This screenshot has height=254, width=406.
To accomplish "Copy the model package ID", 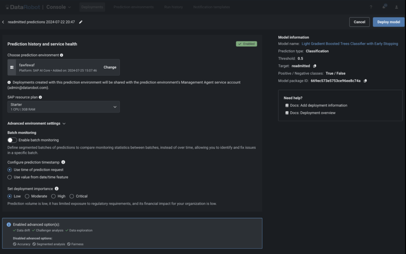I will pos(365,81).
